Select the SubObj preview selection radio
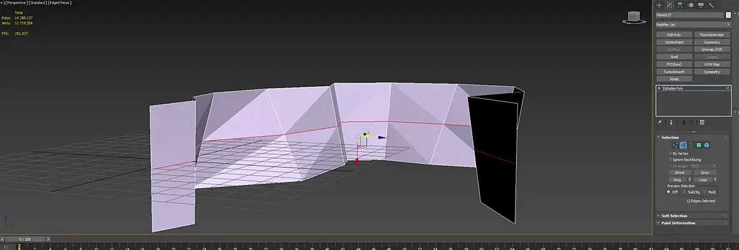Image resolution: width=739 pixels, height=250 pixels. tap(685, 192)
